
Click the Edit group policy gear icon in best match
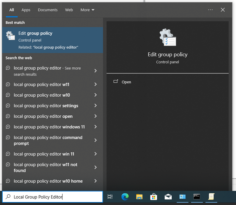(x=11, y=36)
